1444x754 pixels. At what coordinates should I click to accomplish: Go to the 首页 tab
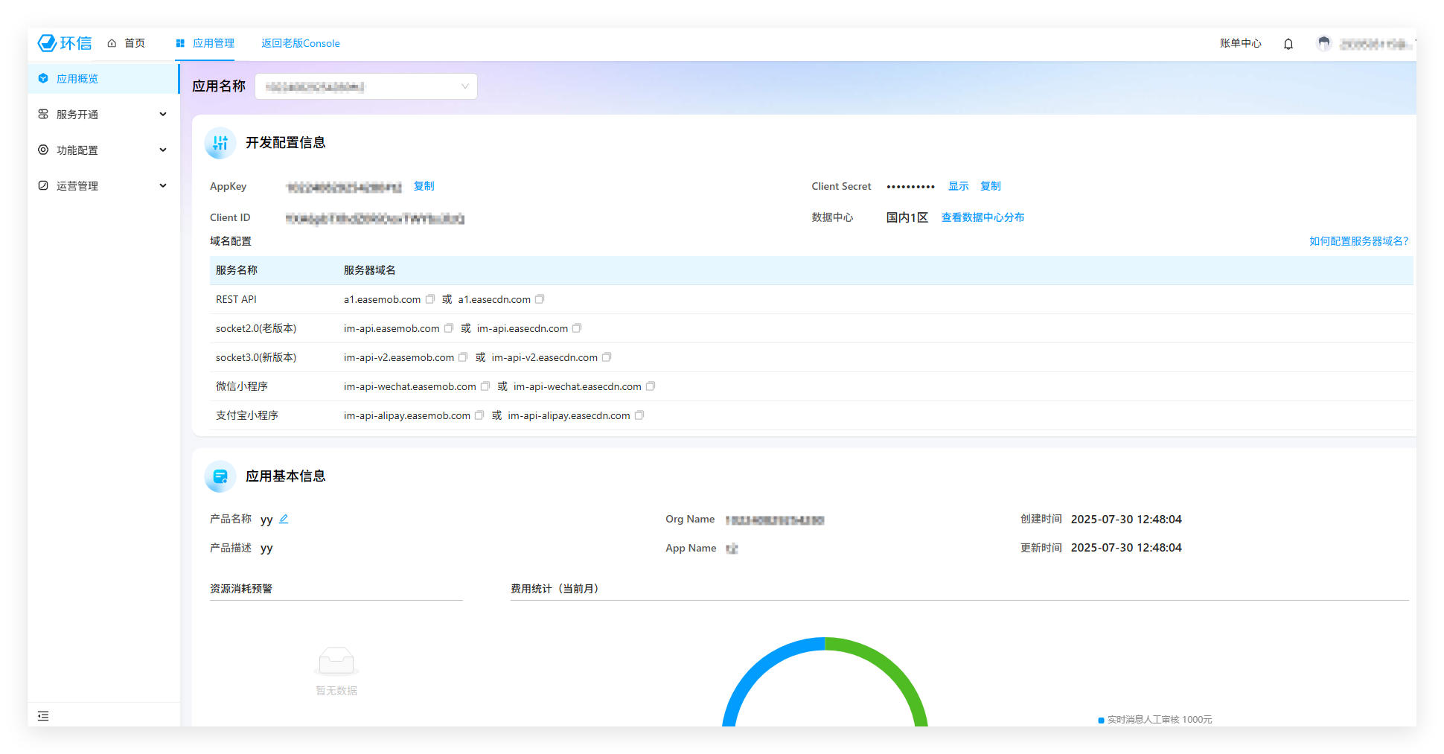pyautogui.click(x=127, y=43)
